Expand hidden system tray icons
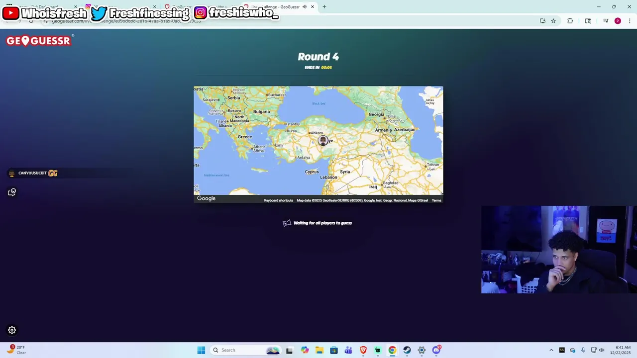This screenshot has width=637, height=358. pyautogui.click(x=551, y=350)
